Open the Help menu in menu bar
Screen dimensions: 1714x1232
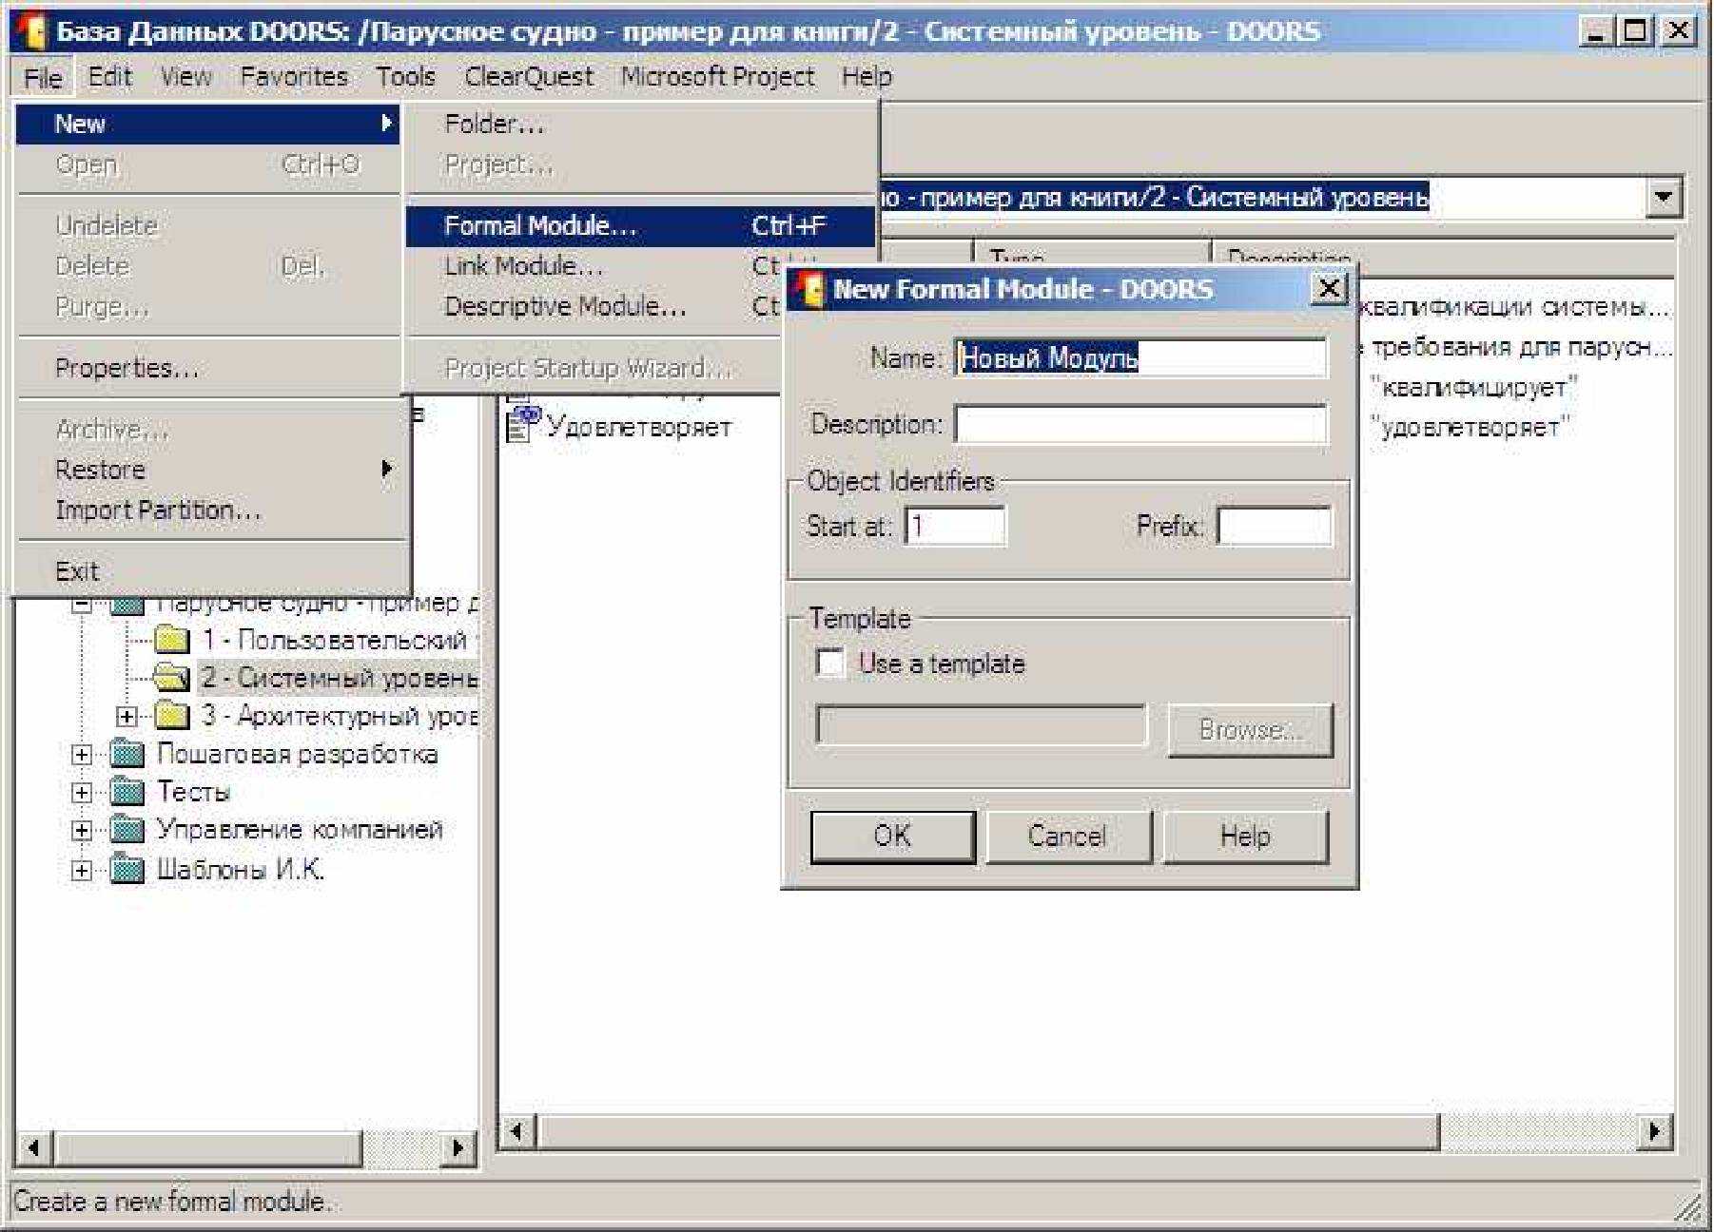(867, 77)
